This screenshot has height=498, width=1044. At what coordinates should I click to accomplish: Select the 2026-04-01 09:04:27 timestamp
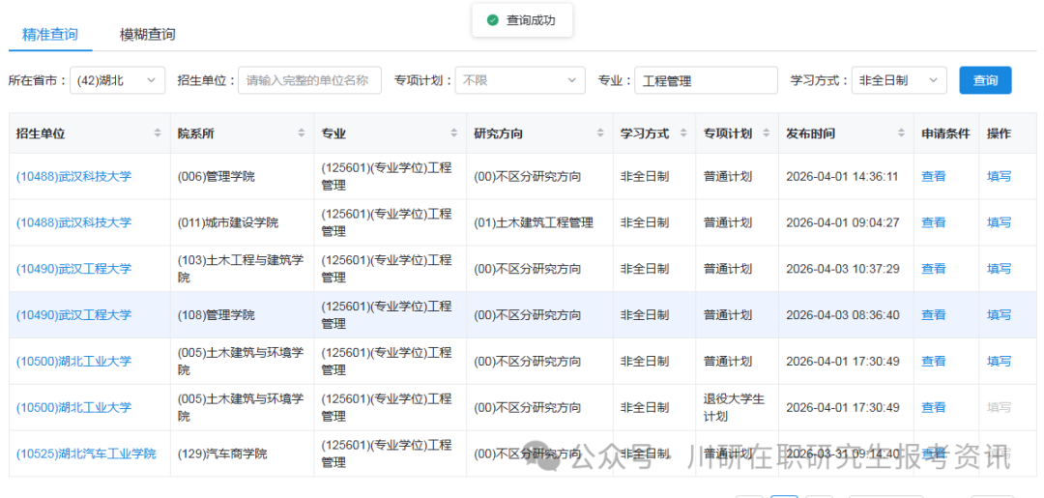pos(842,222)
